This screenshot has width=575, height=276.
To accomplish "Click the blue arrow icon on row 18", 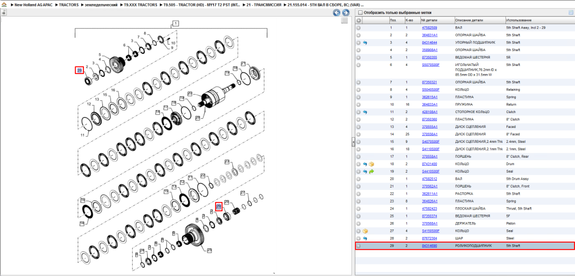I will click(x=365, y=164).
